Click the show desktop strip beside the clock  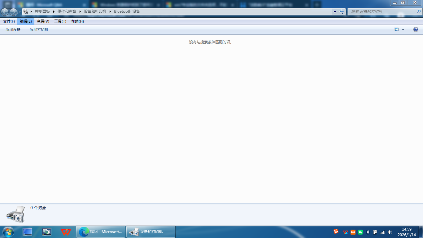pyautogui.click(x=421, y=232)
